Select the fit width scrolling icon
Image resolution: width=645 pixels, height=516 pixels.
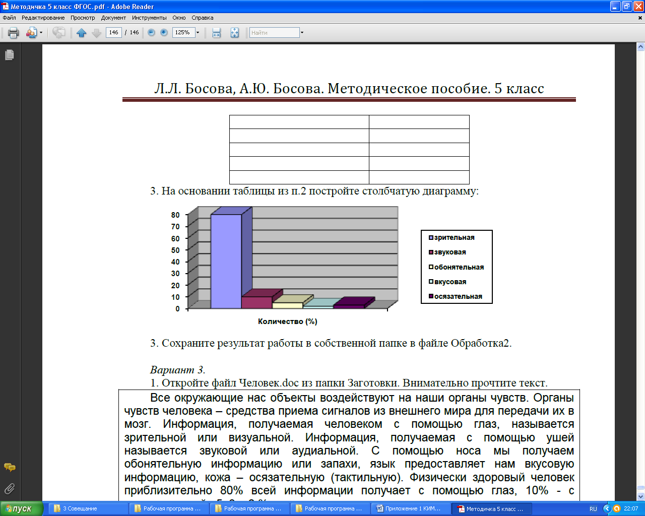pyautogui.click(x=217, y=33)
